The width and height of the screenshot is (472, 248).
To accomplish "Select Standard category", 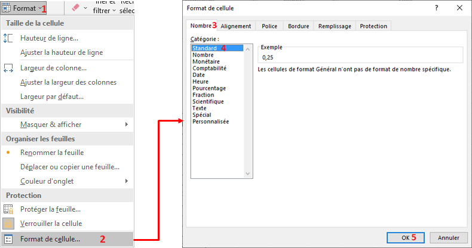I will [x=217, y=48].
